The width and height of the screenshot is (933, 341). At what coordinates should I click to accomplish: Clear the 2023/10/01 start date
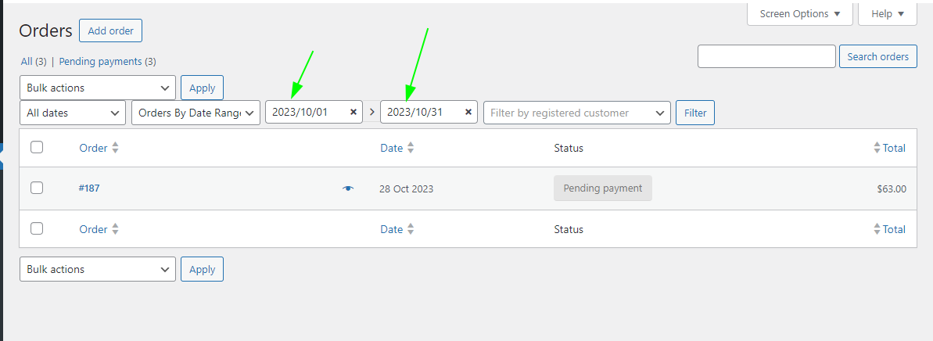click(x=353, y=113)
